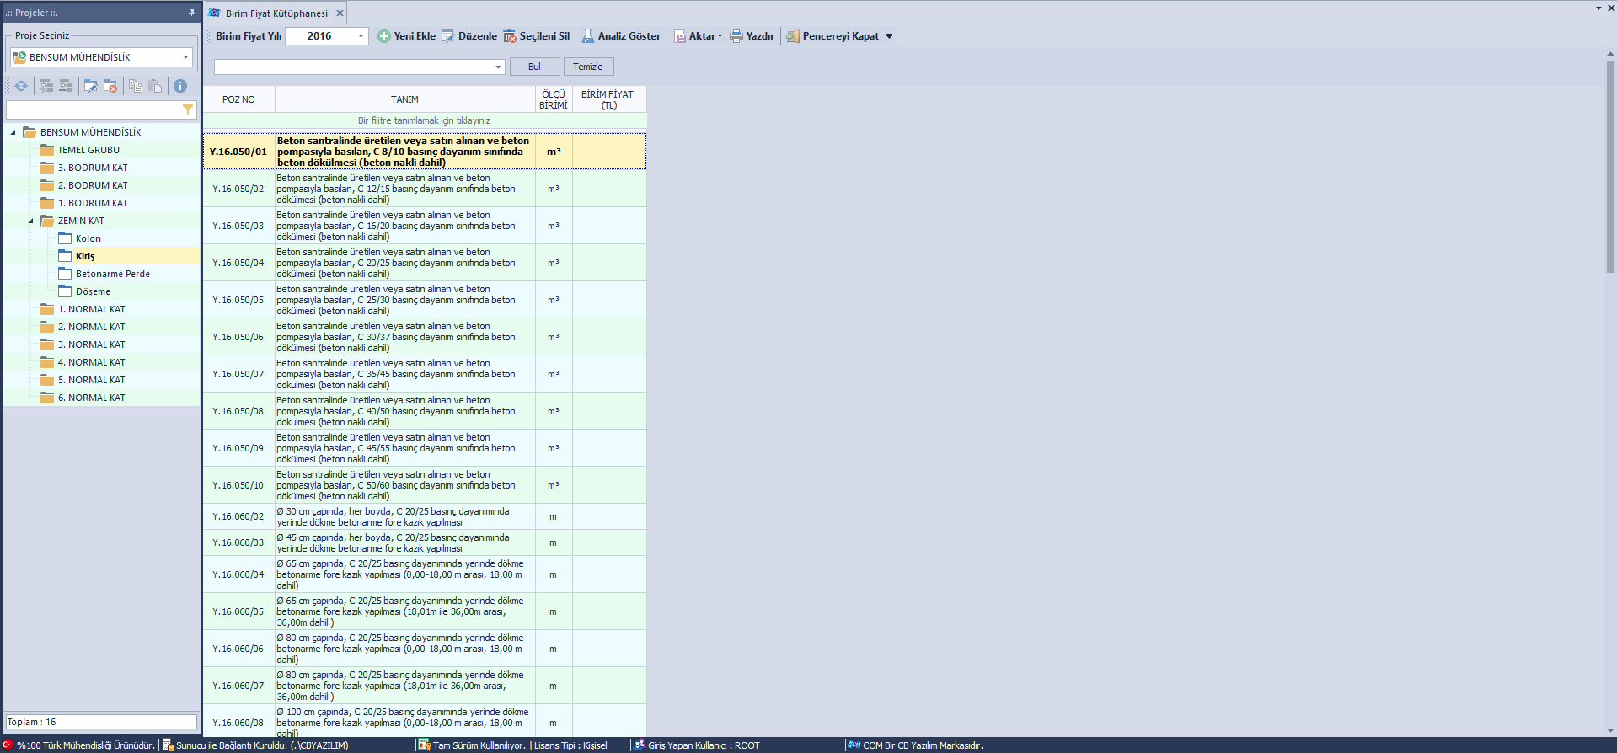Click the yellow filter funnel icon
Image resolution: width=1617 pixels, height=753 pixels.
click(x=188, y=109)
